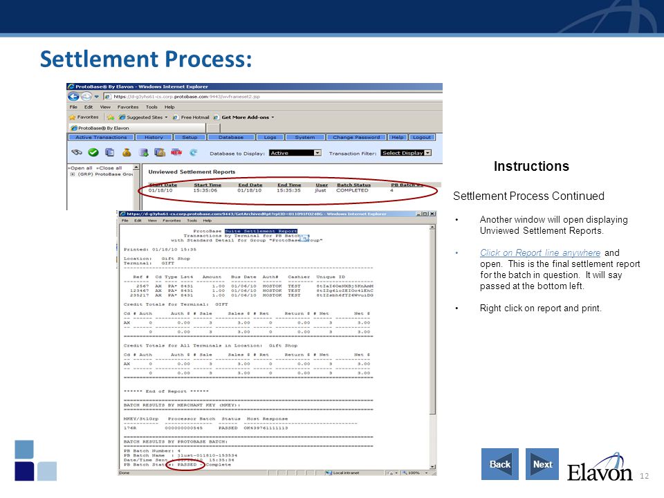Open File menu in ProtoBase window
This screenshot has height=498, width=664.
point(73,107)
